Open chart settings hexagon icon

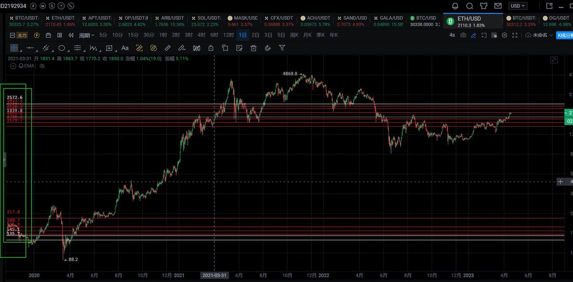pos(504,35)
